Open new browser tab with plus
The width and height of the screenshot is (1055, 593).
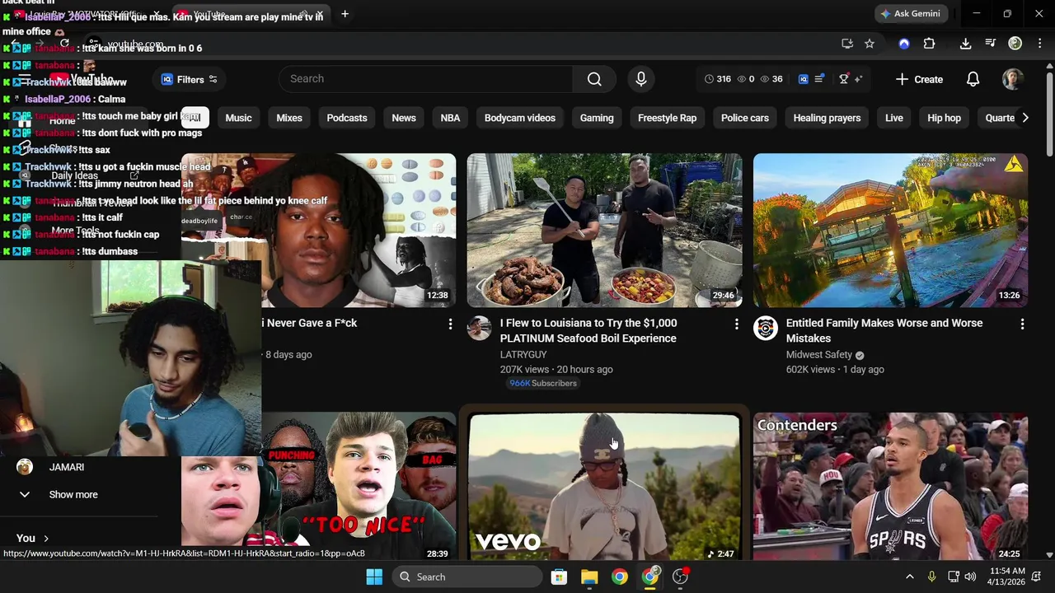tap(345, 14)
